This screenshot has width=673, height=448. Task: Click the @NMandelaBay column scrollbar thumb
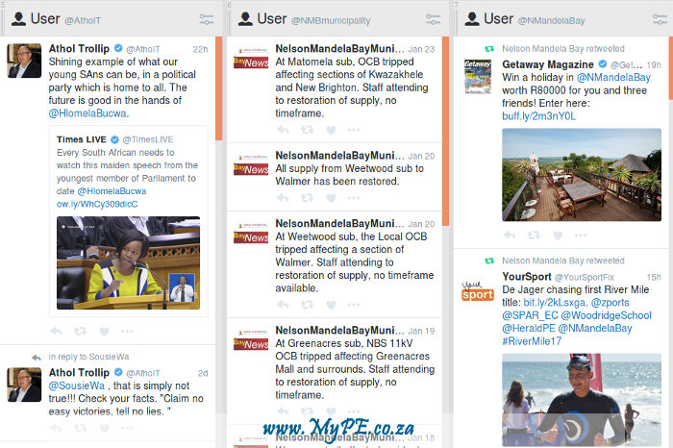[671, 68]
